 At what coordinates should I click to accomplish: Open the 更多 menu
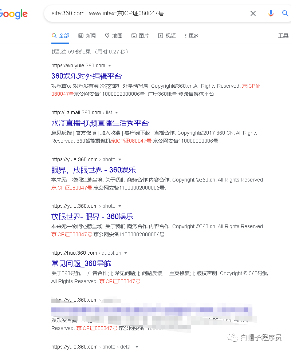point(192,36)
